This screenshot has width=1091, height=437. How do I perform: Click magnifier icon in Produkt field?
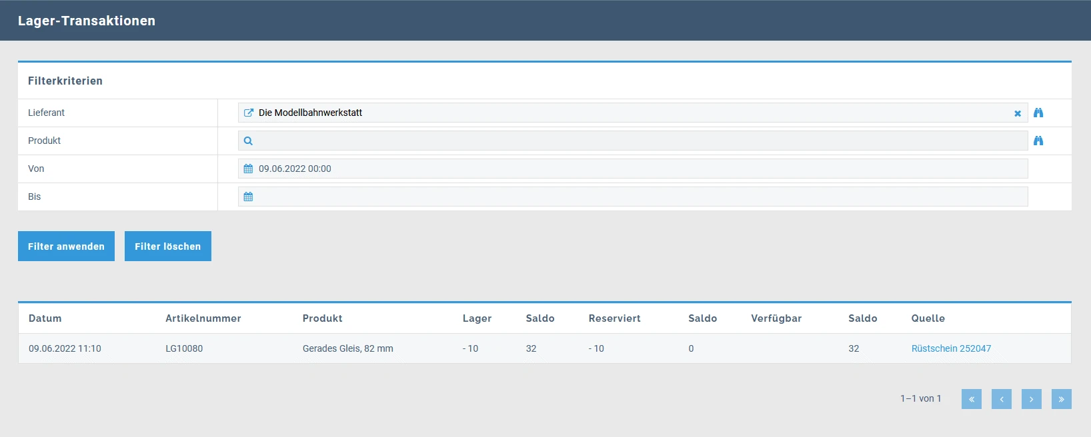pos(248,141)
